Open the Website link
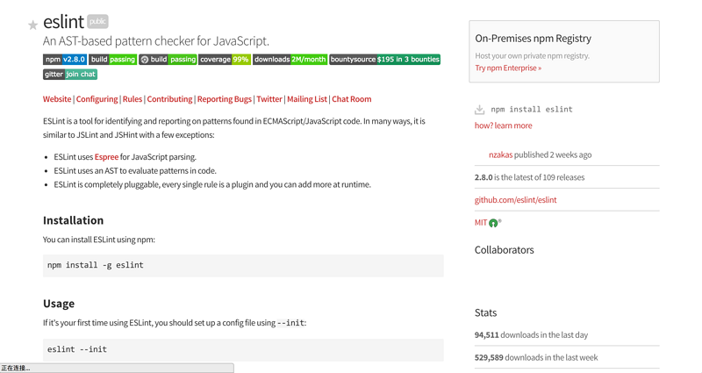The height and width of the screenshot is (373, 702). [x=57, y=99]
